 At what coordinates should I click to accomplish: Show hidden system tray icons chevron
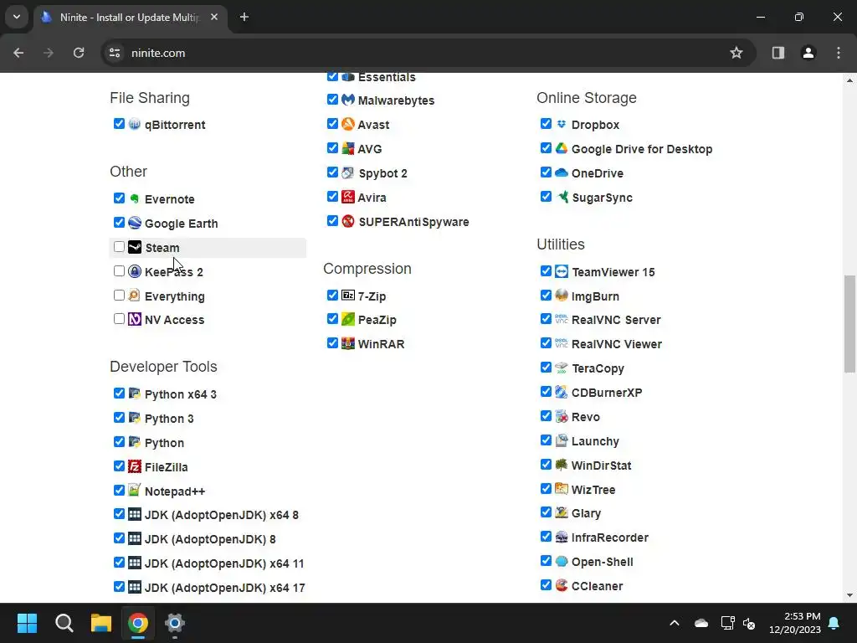(x=675, y=623)
